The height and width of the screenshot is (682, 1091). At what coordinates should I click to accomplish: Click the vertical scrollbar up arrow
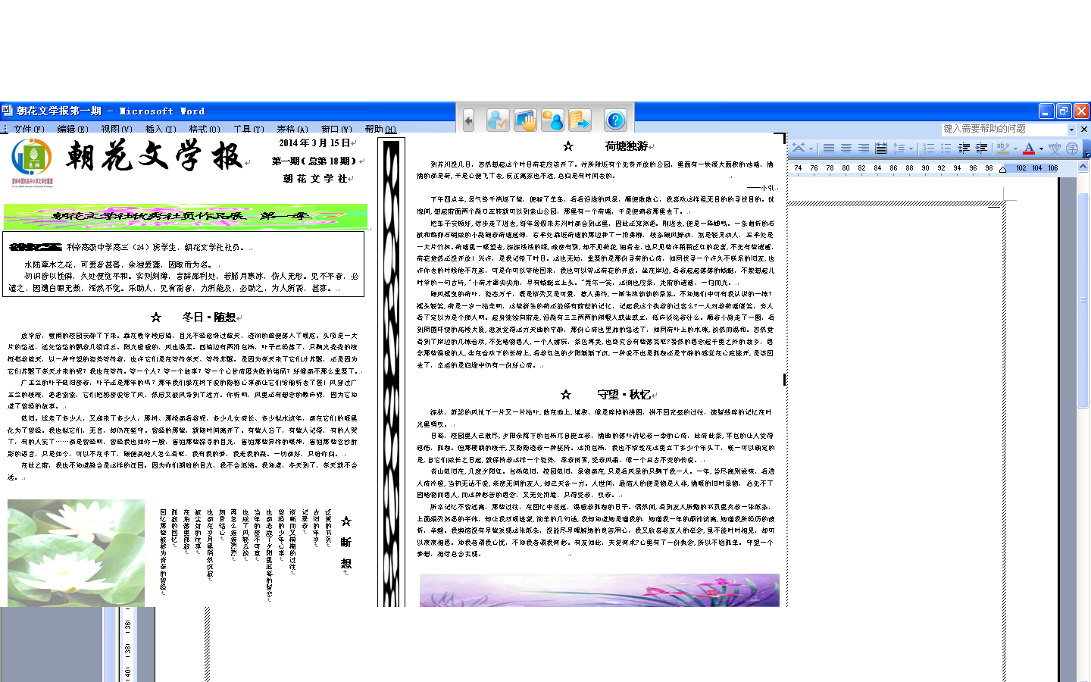(1083, 167)
